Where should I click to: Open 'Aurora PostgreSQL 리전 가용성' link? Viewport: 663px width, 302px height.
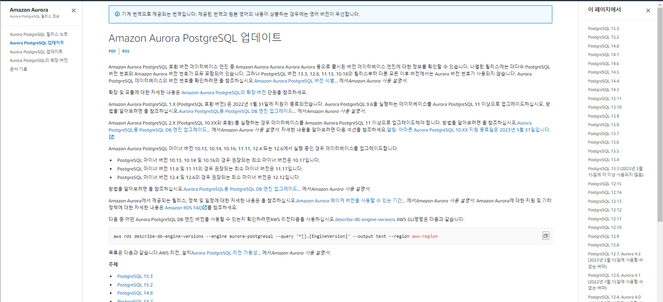(x=226, y=253)
